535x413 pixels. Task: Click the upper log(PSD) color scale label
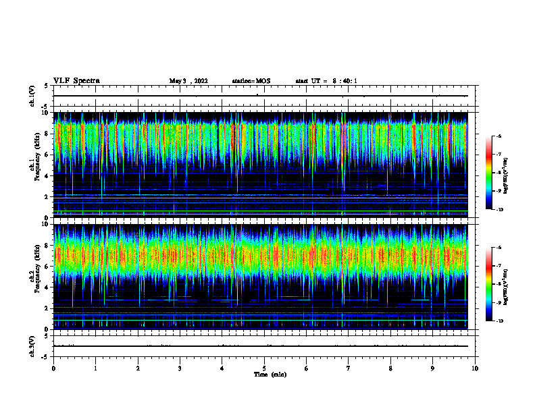point(505,175)
